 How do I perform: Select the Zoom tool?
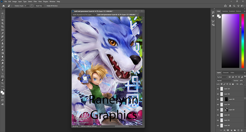pyautogui.click(x=3, y=83)
